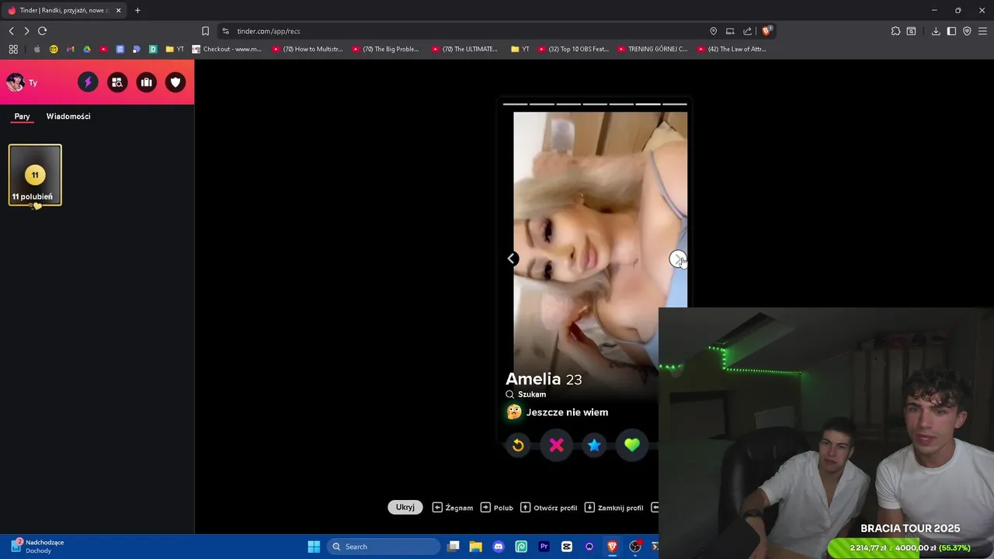Click the Zamknij profil shortcut hint
Viewport: 994px width, 559px height.
[613, 508]
